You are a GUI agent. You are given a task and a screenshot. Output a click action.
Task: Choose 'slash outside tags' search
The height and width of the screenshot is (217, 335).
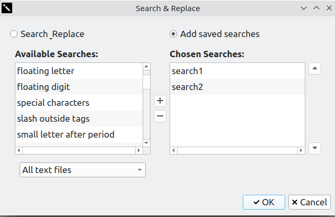[53, 119]
